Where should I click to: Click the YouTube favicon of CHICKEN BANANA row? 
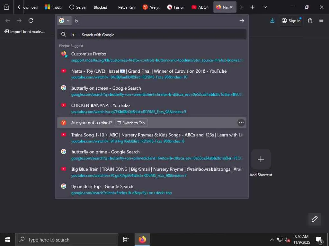click(x=64, y=105)
